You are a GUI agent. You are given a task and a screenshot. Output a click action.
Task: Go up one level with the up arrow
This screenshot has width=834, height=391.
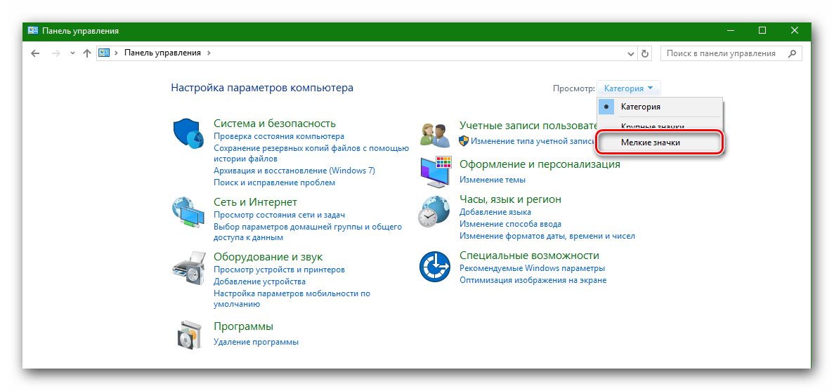(87, 53)
